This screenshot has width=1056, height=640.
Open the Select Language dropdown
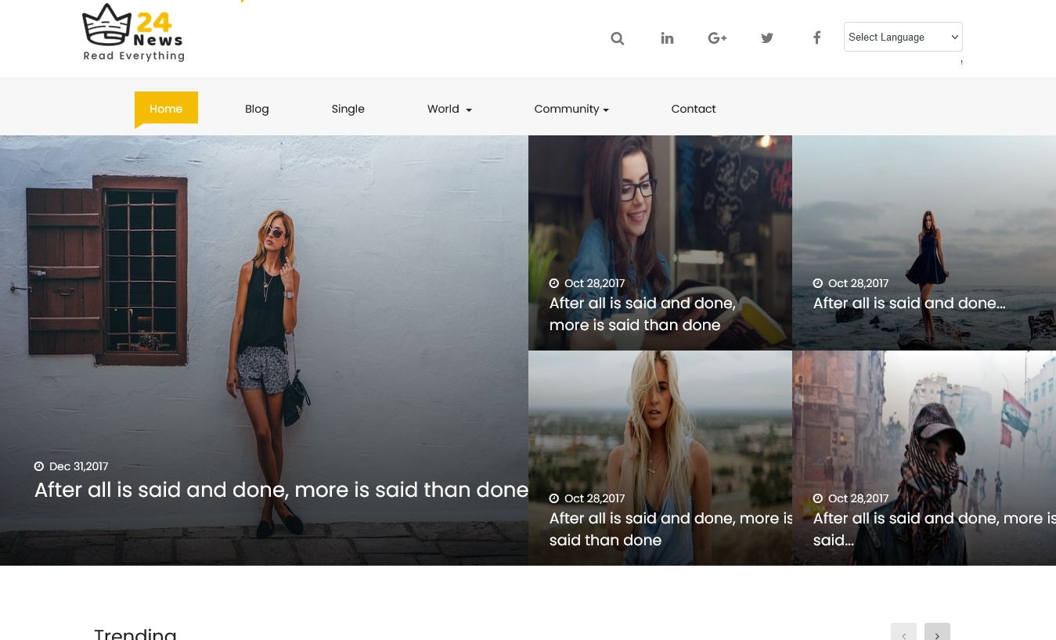[x=903, y=37]
